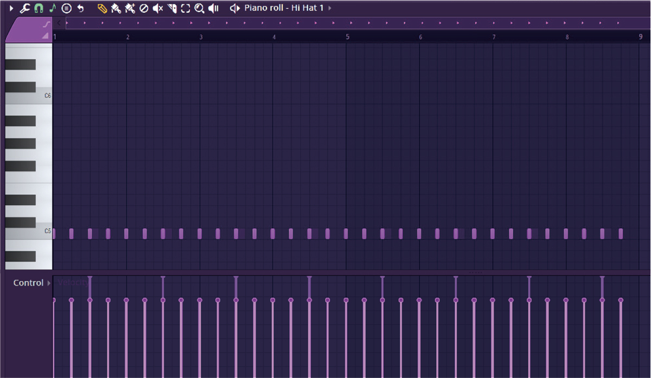The height and width of the screenshot is (378, 651).
Task: Click bar 2 on the timeline ruler
Action: click(x=127, y=37)
